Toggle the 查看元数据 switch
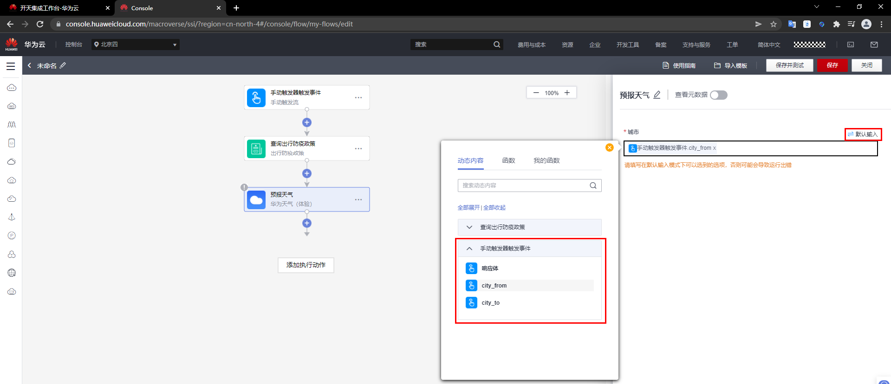The width and height of the screenshot is (891, 384). (718, 95)
